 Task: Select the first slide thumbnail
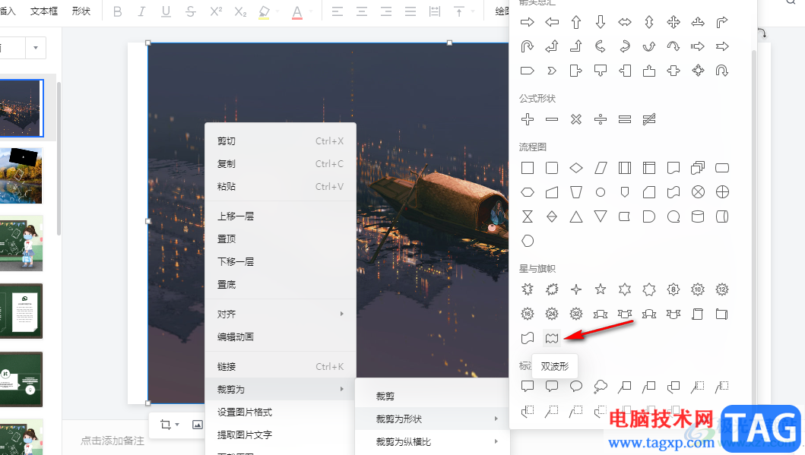21,108
